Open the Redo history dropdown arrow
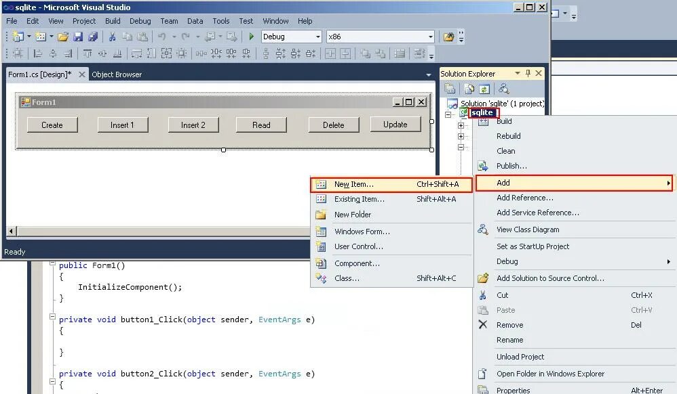 [x=197, y=37]
